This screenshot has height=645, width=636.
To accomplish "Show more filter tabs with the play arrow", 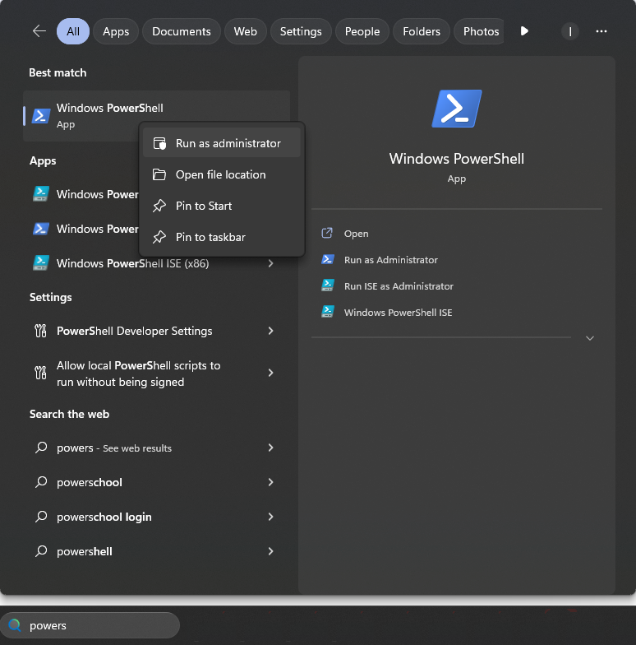I will pos(524,31).
